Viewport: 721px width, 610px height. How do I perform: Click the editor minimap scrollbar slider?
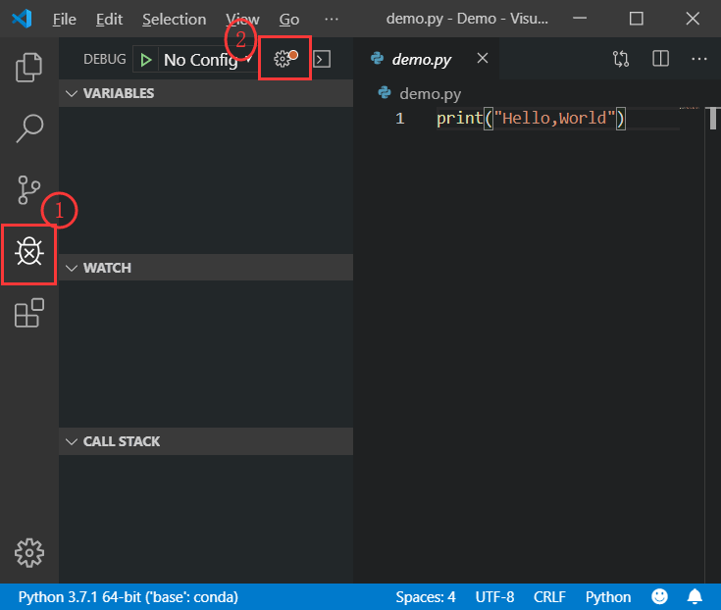(x=713, y=118)
